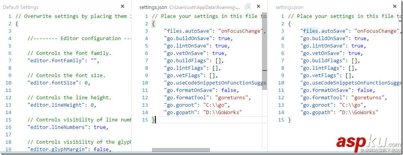Click "go.vetFlags" in the right pane

[320, 76]
